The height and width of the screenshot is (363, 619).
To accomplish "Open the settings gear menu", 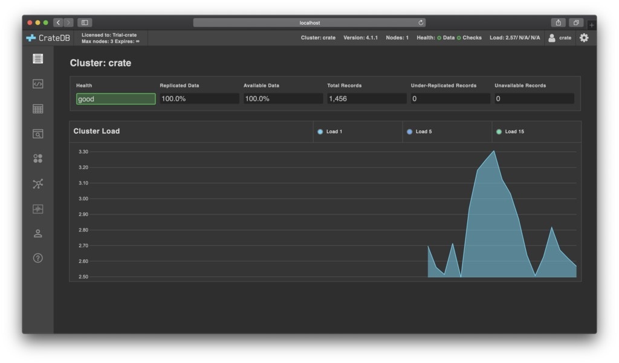I will click(x=583, y=37).
